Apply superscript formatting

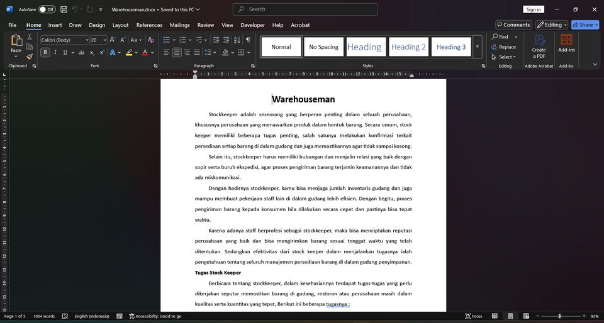102,52
